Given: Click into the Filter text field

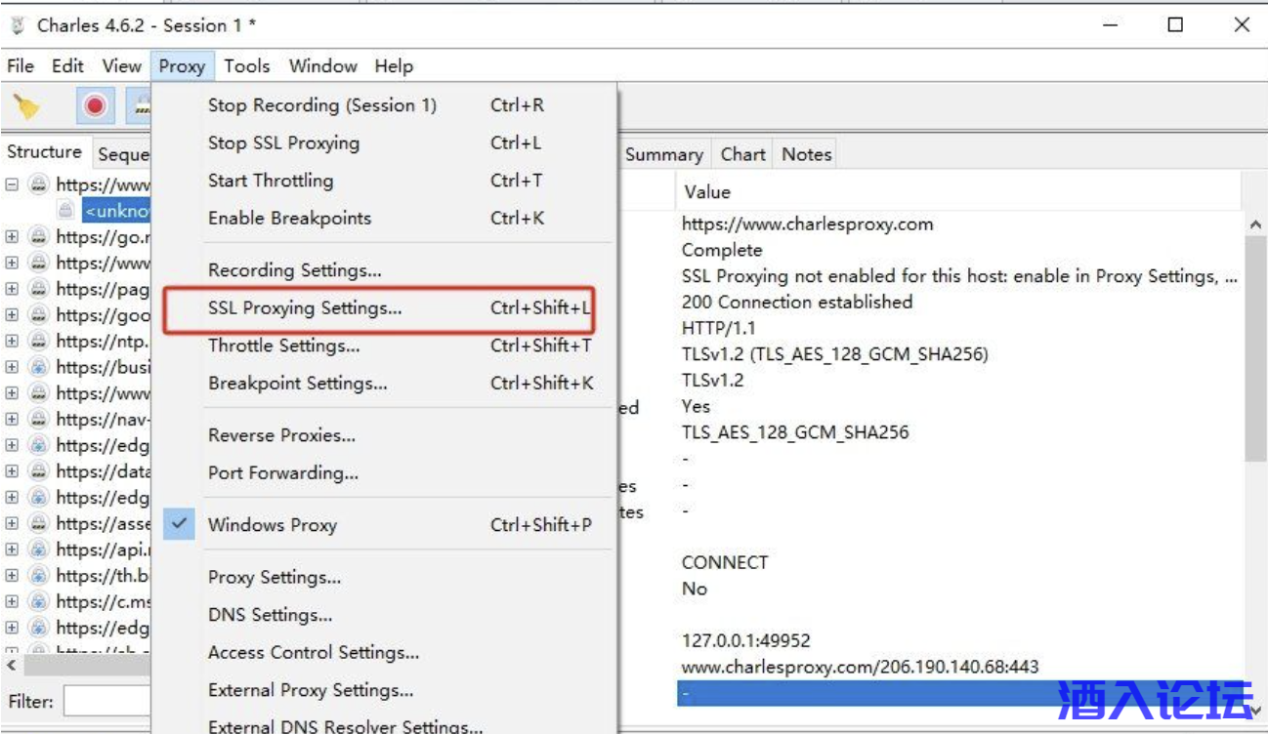Looking at the screenshot, I should coord(107,701).
